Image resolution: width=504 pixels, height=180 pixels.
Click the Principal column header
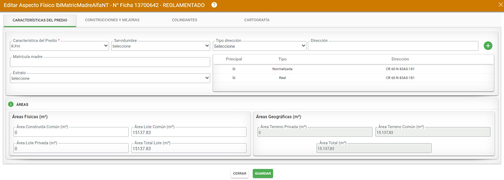tap(234, 59)
